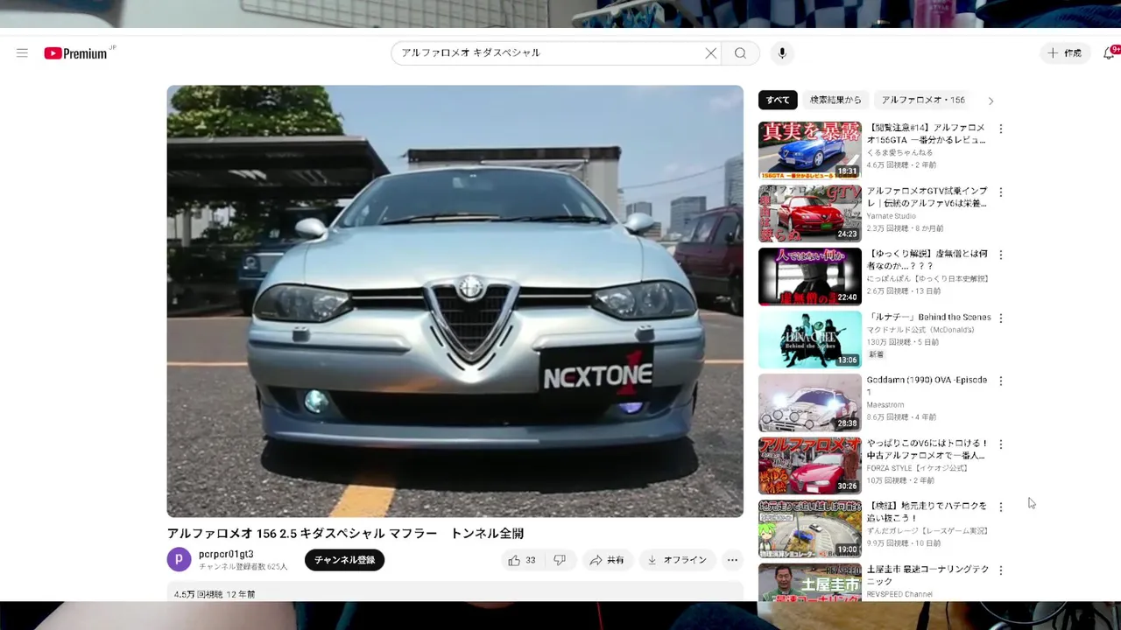Expand description showing 4.5万 回視聴

tap(455, 592)
